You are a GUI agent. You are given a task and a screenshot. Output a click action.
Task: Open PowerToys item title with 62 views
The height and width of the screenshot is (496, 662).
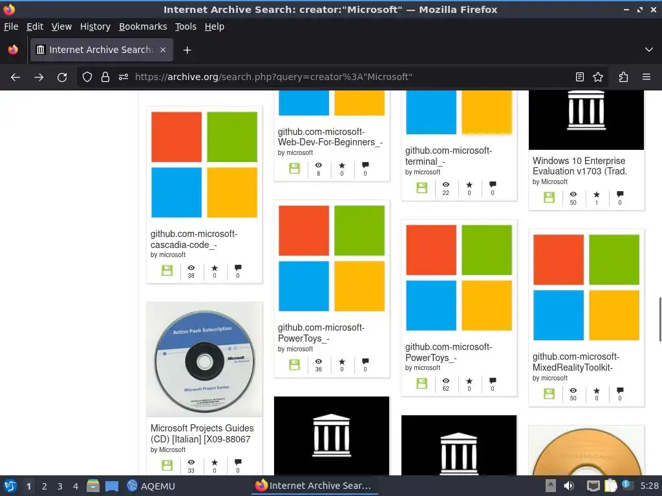449,352
